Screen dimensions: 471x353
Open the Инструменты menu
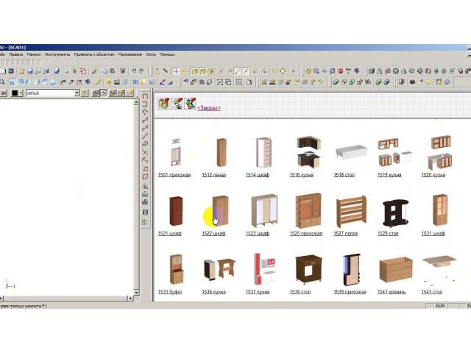point(57,54)
